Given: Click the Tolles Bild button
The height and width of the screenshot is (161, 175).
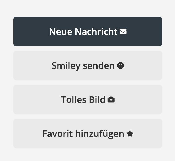Looking at the screenshot, I should (88, 99).
